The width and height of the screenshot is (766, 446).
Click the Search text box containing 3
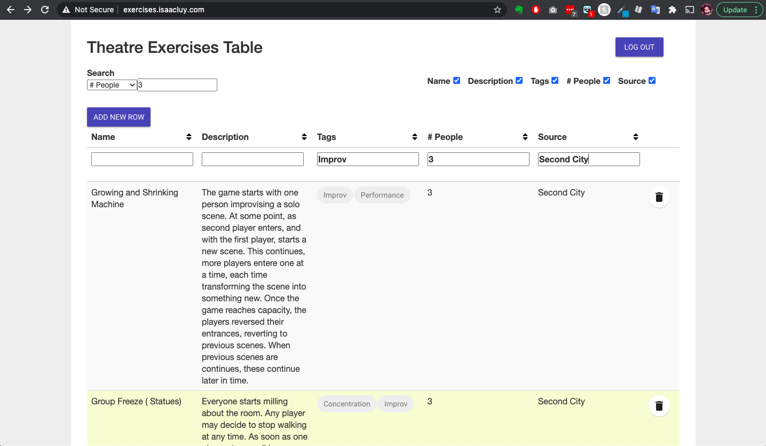pos(177,85)
